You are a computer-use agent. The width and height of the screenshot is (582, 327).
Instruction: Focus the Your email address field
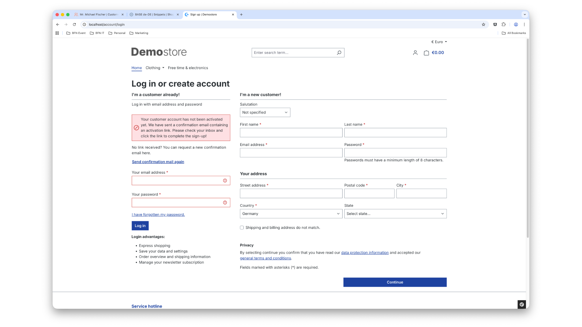(x=177, y=181)
